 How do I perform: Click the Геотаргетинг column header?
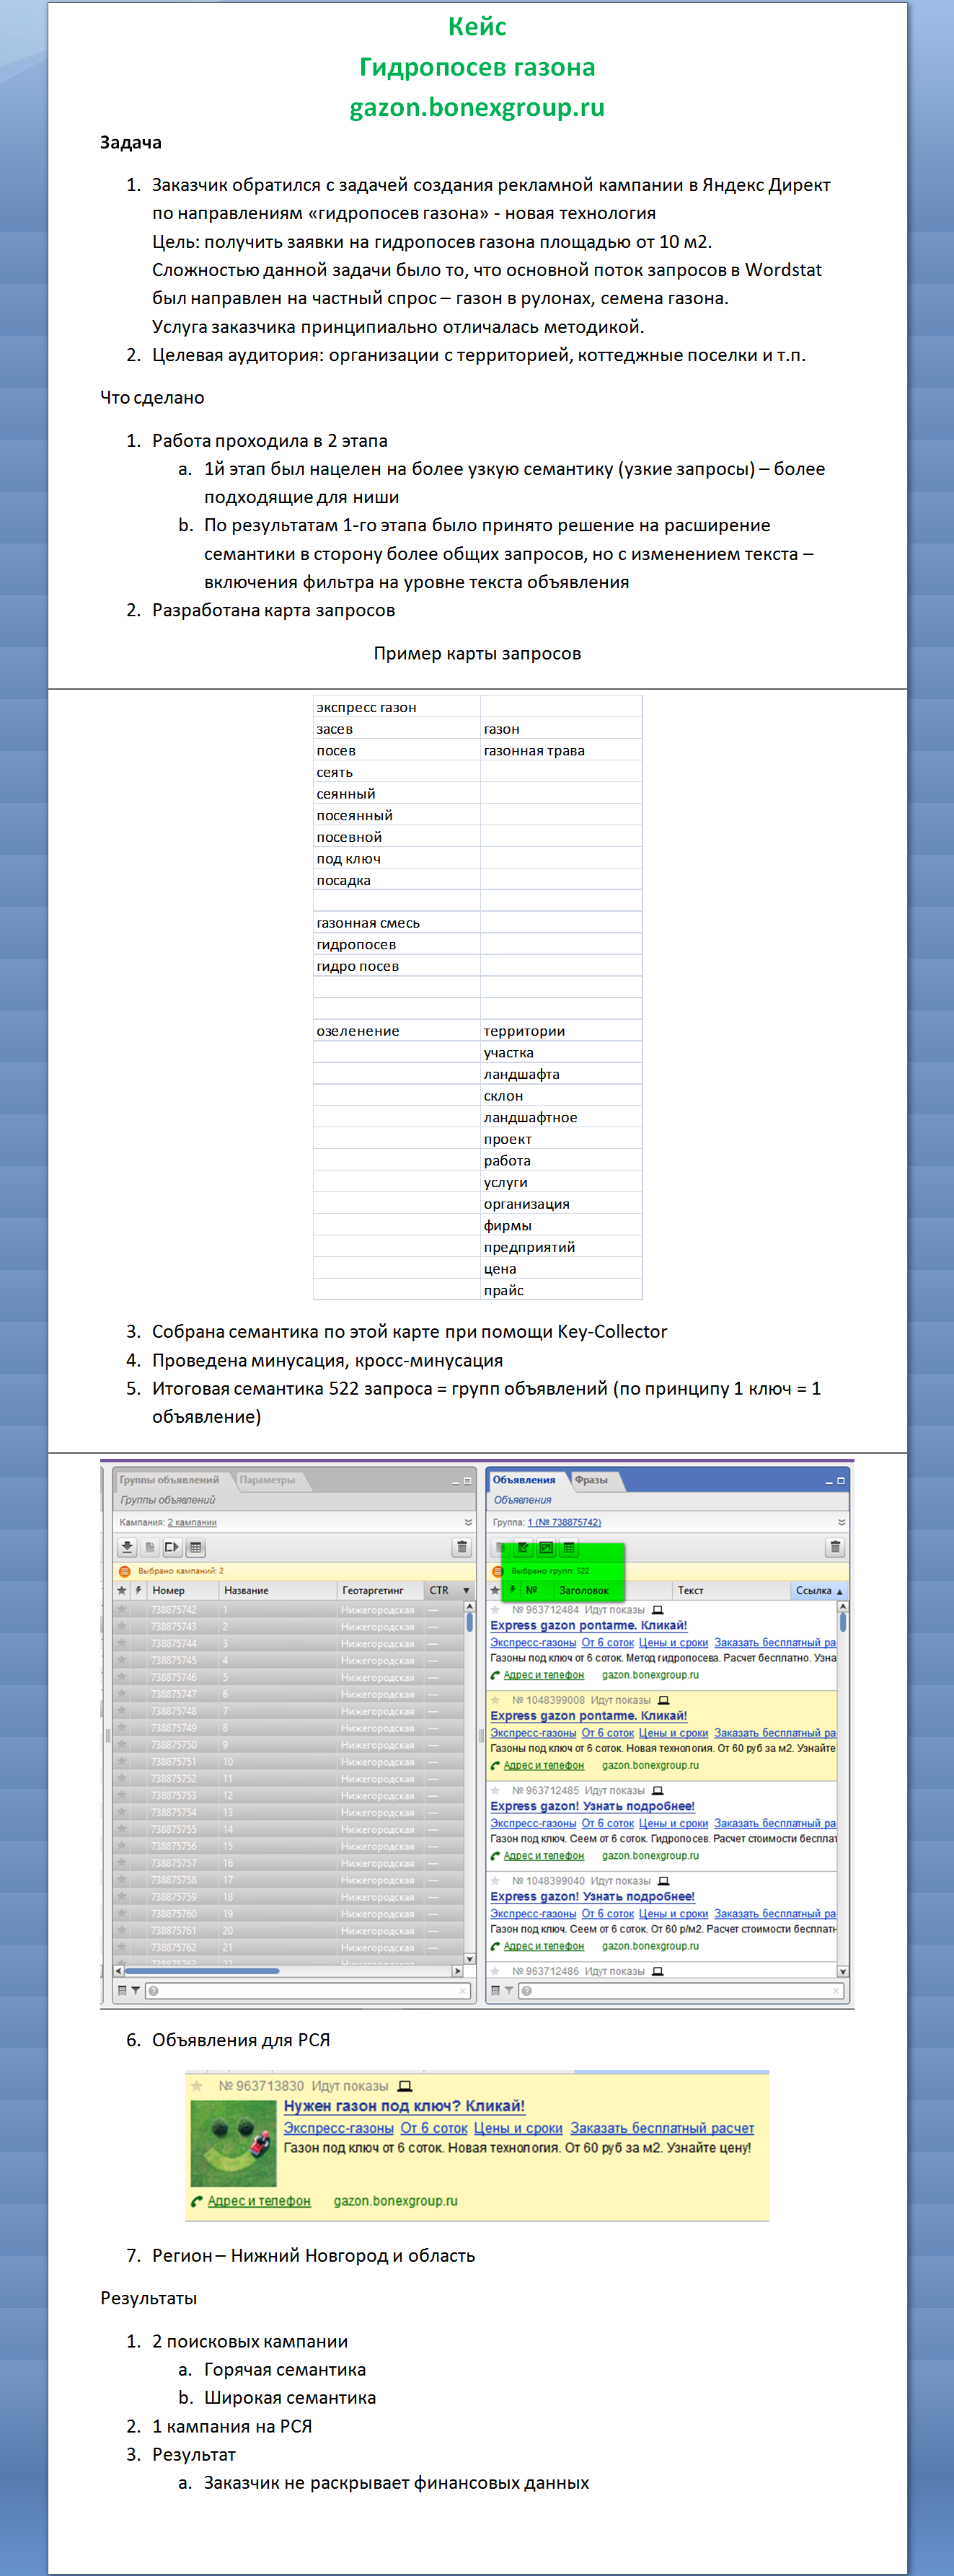pyautogui.click(x=380, y=1590)
